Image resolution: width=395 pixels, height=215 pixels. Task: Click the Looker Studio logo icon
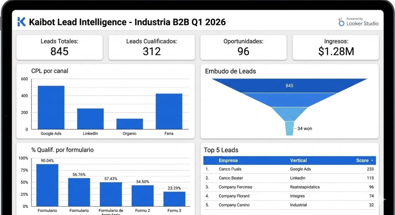pos(341,22)
